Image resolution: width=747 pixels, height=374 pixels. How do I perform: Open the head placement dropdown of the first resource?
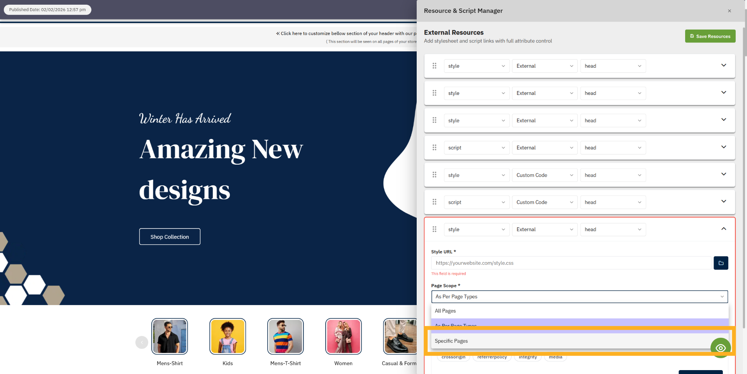[x=613, y=66]
